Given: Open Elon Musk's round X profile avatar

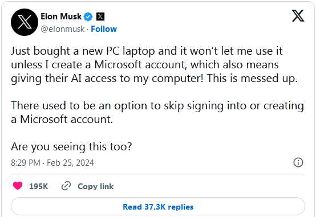Looking at the screenshot, I should [25, 22].
